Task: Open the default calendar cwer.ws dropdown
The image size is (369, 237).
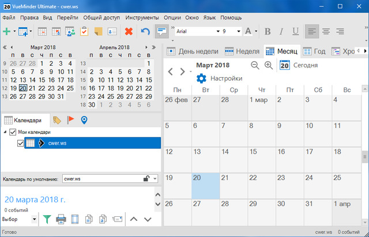Action: 155,179
